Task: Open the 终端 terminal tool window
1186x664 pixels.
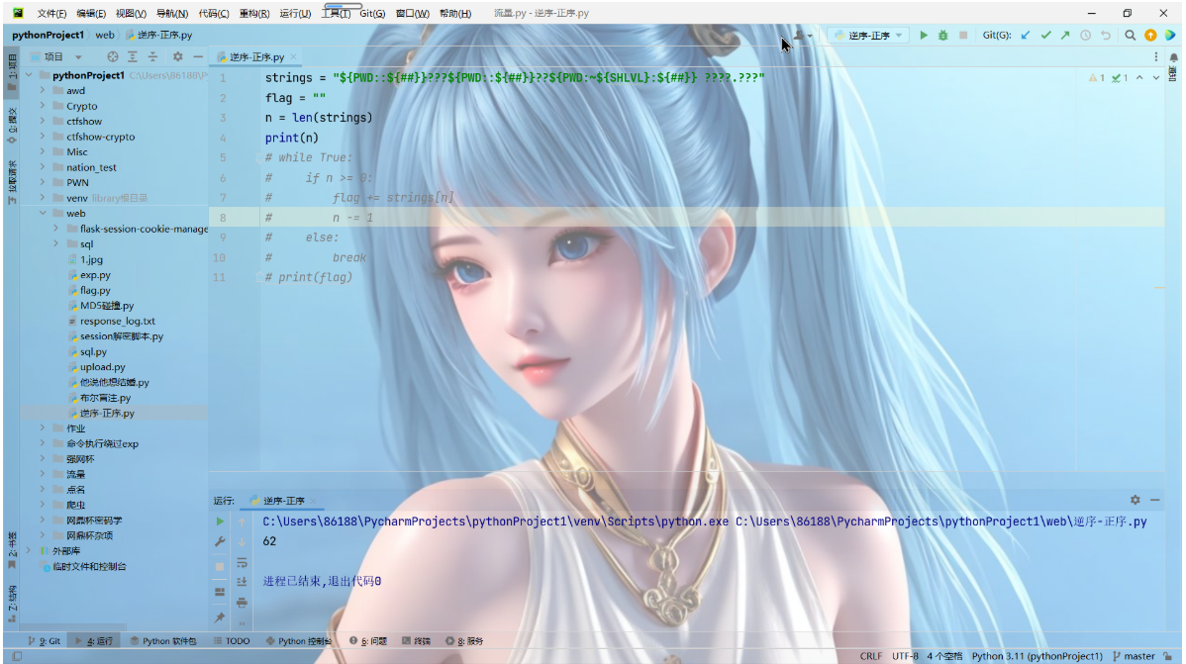Action: 416,640
